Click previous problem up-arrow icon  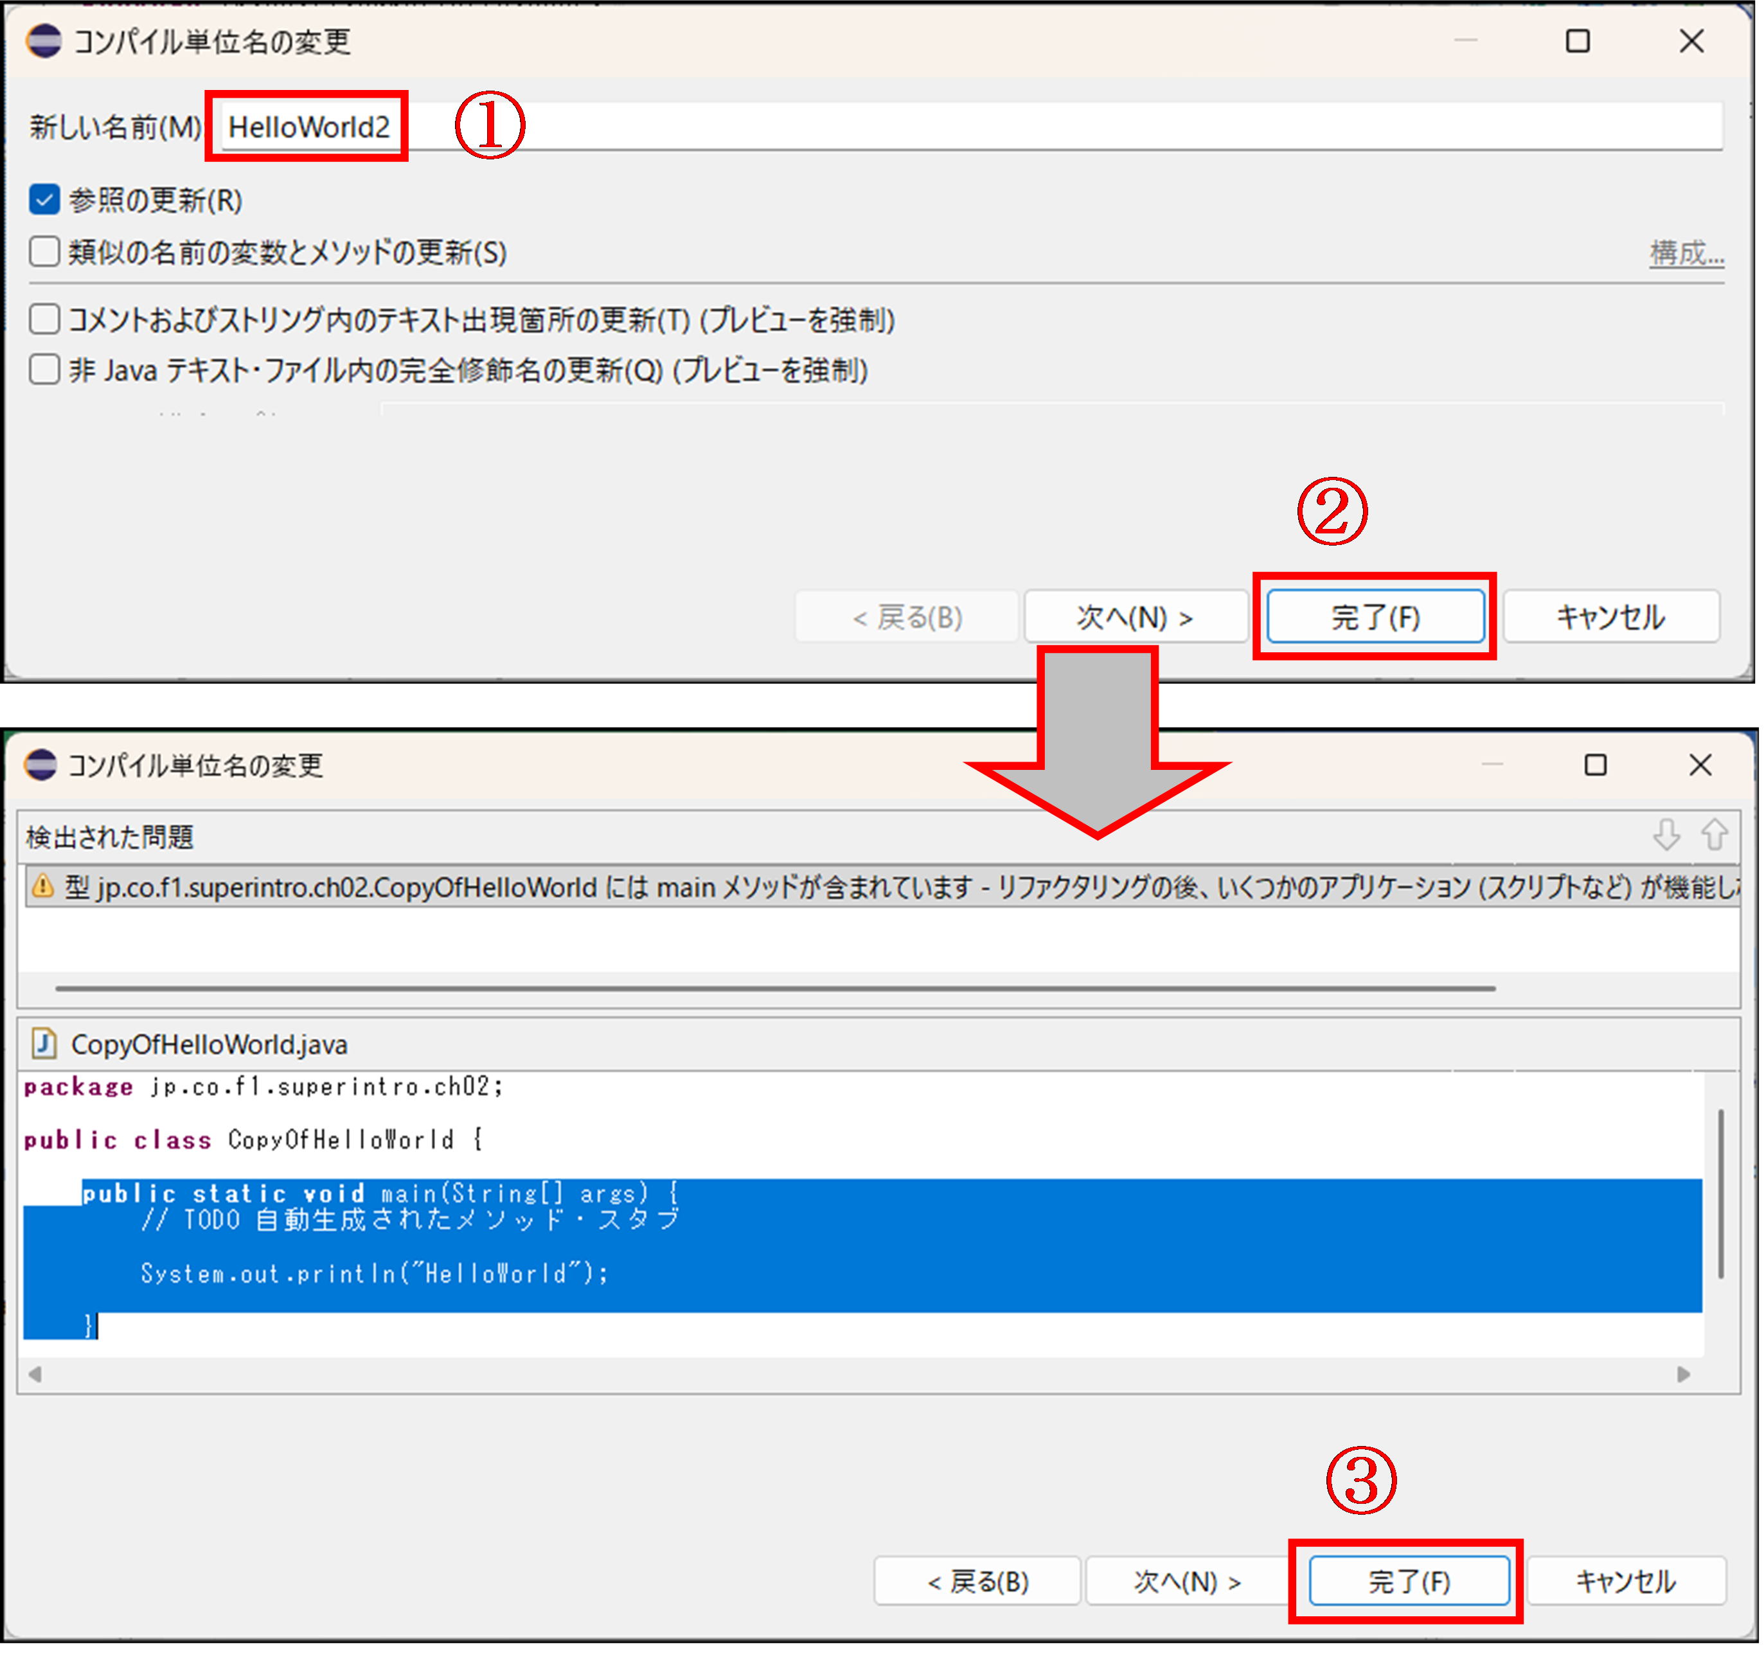coord(1715,834)
